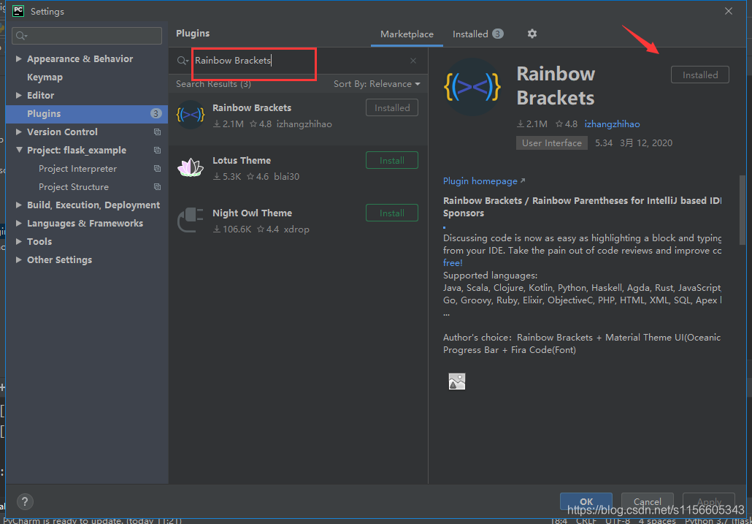Click the Apply button
752x524 pixels.
(709, 501)
